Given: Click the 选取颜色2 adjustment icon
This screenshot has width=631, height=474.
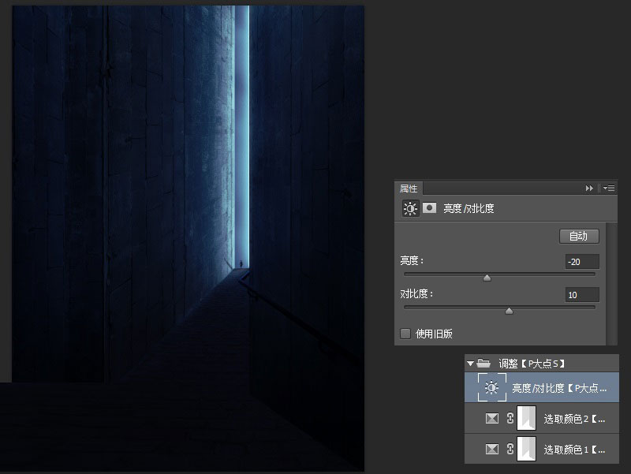Looking at the screenshot, I should pos(491,419).
